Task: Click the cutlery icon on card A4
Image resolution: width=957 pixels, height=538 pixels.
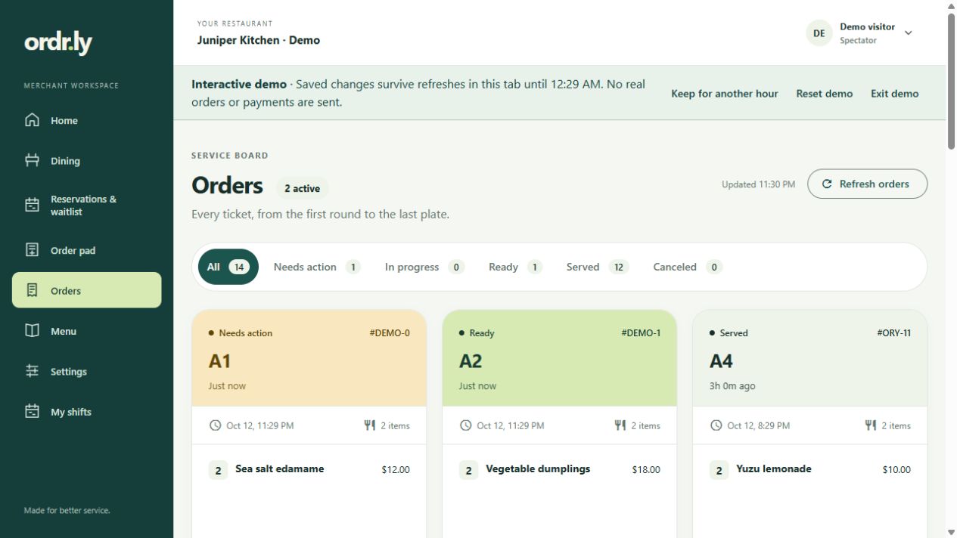Action: 871,425
